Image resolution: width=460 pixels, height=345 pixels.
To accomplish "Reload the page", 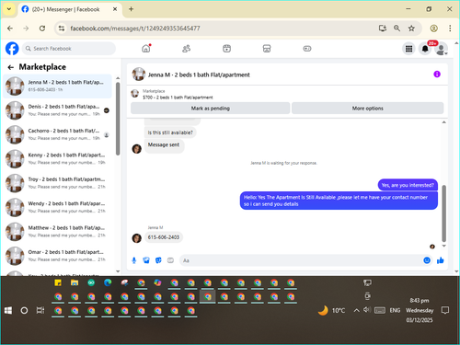I will point(42,29).
